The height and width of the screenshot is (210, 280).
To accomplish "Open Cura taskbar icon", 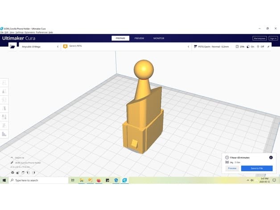I will 125,180.
